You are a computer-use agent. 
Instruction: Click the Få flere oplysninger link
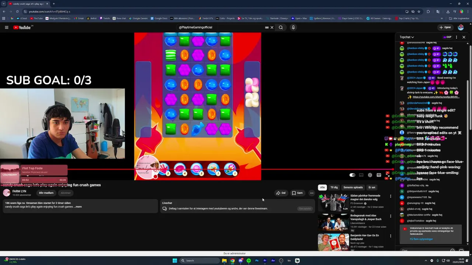point(421,239)
